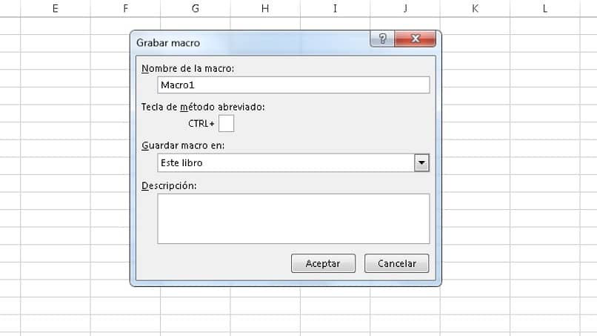
Task: Click the Nombre de la macro field
Action: (293, 85)
